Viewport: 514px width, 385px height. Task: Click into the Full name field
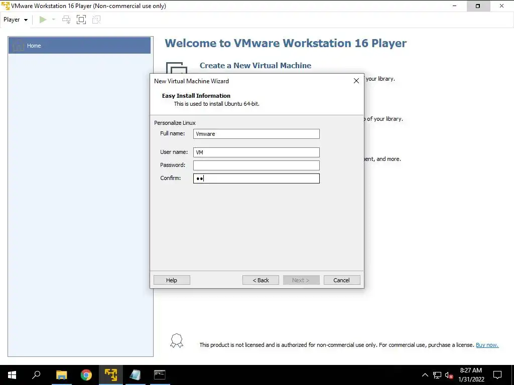click(x=256, y=133)
